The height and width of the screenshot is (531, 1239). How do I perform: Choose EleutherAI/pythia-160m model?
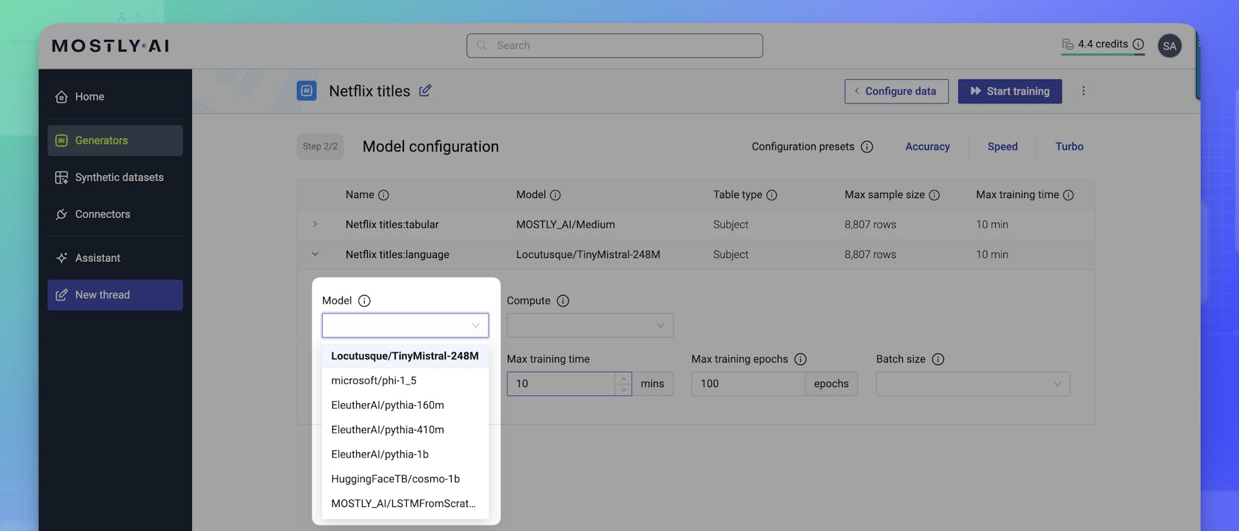coord(405,405)
